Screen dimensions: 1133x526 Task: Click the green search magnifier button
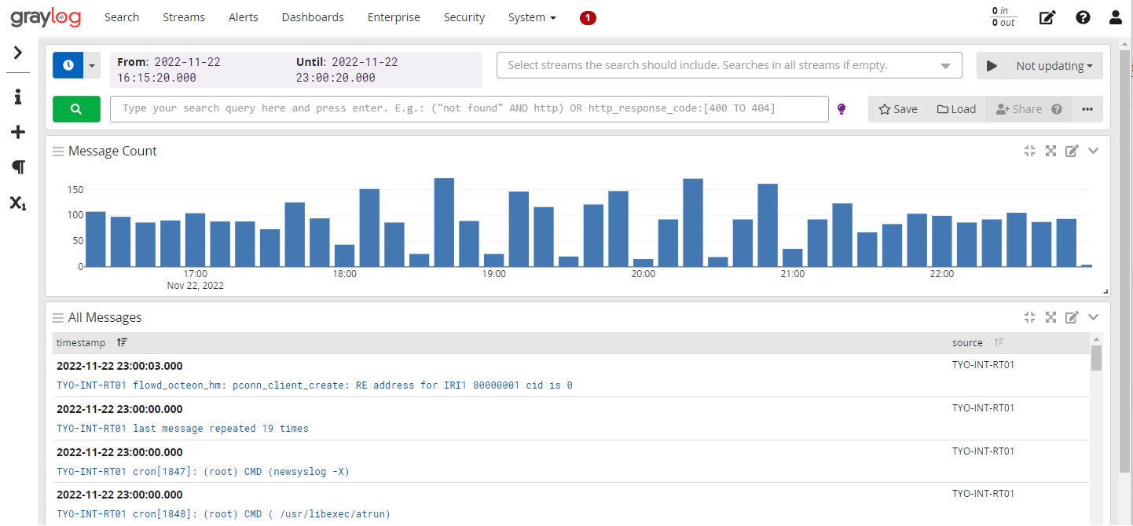(x=76, y=109)
